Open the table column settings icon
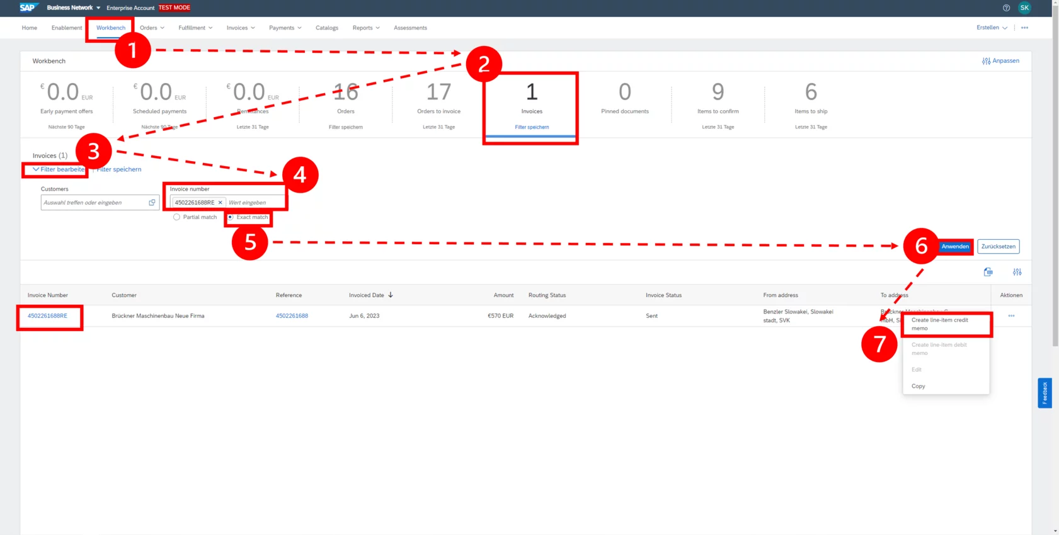 tap(1017, 272)
